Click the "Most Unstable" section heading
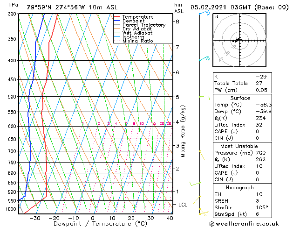Image resolution: width=293 pixels, height=227 pixels. [239, 146]
